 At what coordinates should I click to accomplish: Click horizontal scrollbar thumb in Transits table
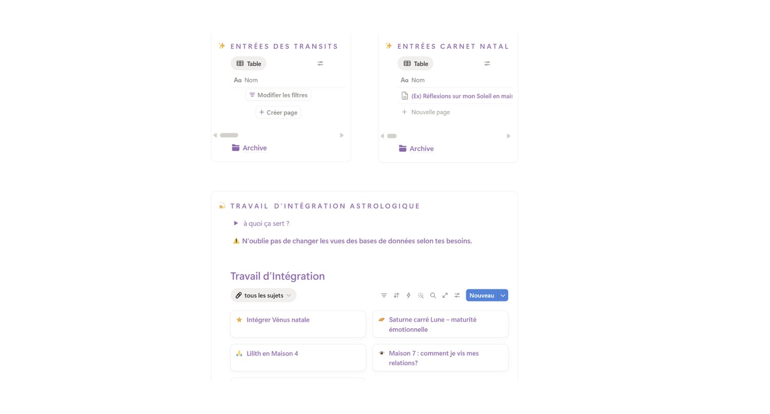[x=229, y=136]
